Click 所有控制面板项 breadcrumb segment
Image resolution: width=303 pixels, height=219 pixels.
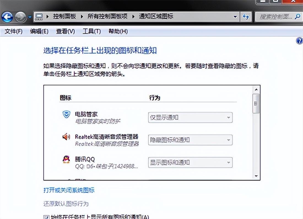click(x=107, y=16)
